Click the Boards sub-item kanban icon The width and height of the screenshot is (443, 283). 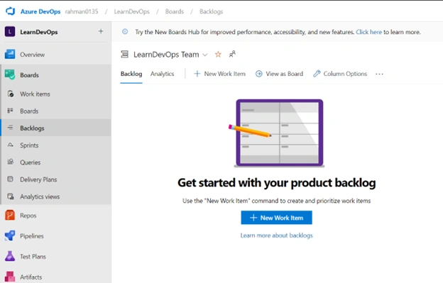10,111
